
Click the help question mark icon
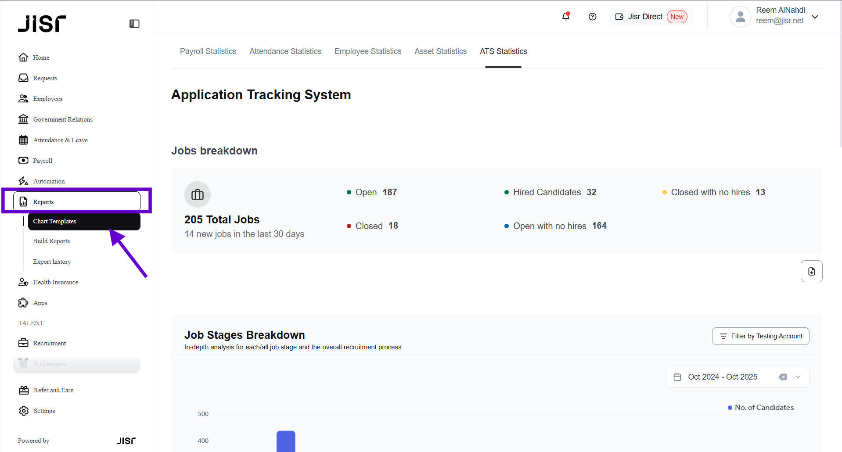pos(592,17)
